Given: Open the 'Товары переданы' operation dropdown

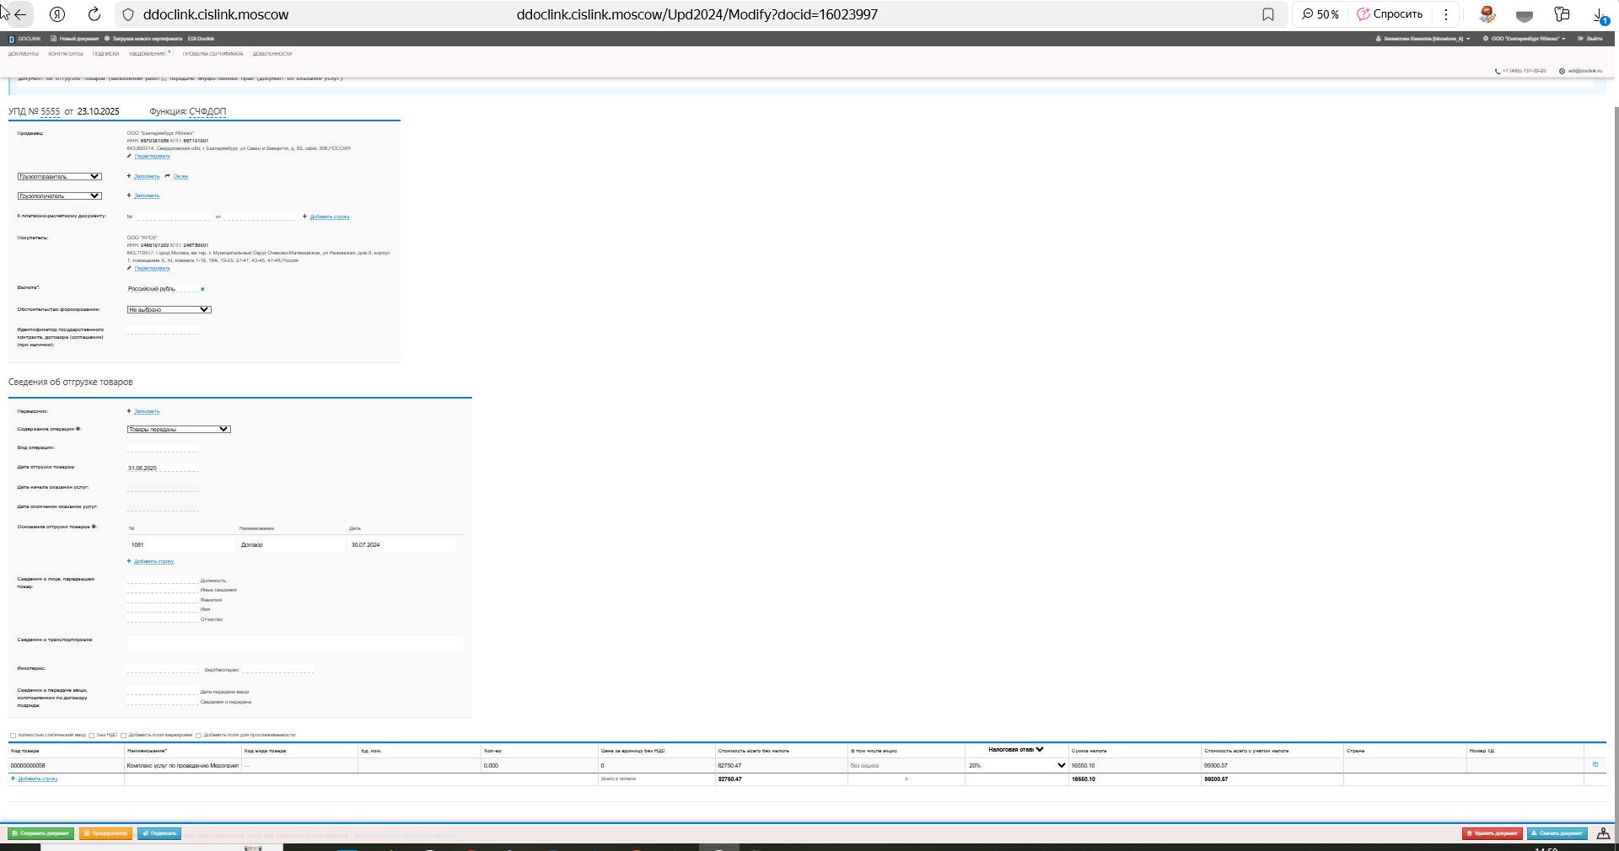Looking at the screenshot, I should (x=179, y=429).
